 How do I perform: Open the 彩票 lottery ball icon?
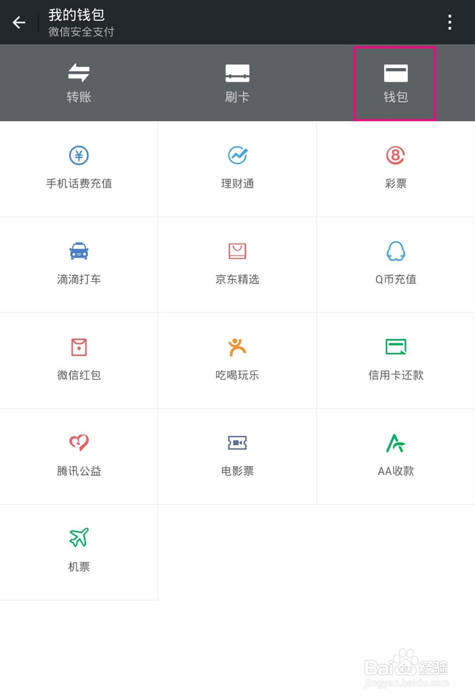396,155
